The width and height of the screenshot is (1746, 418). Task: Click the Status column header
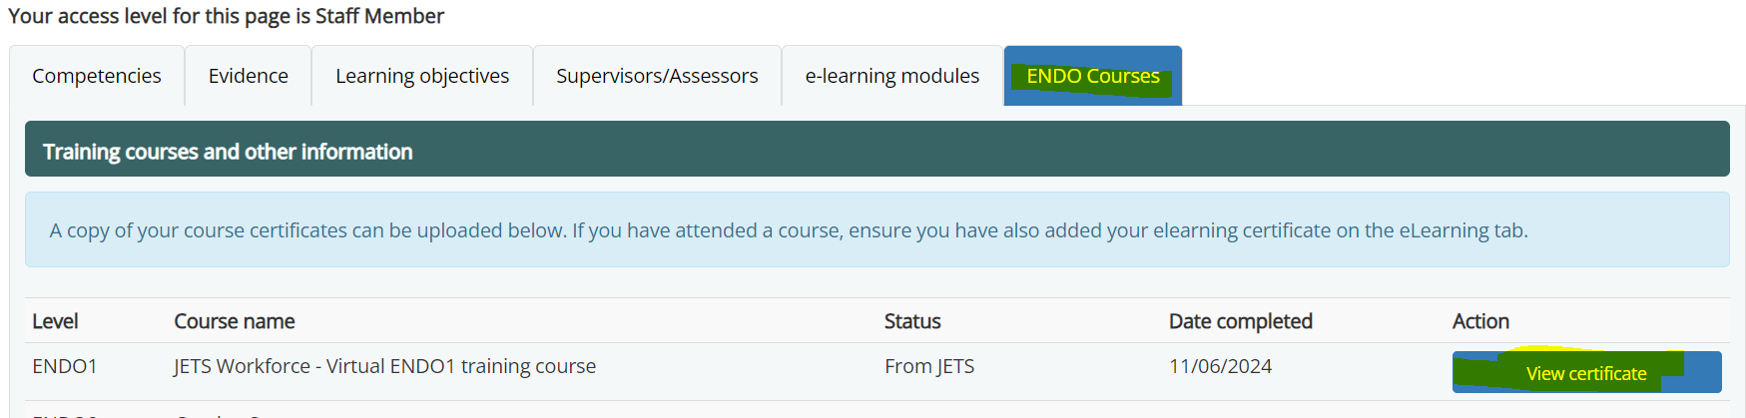(912, 321)
